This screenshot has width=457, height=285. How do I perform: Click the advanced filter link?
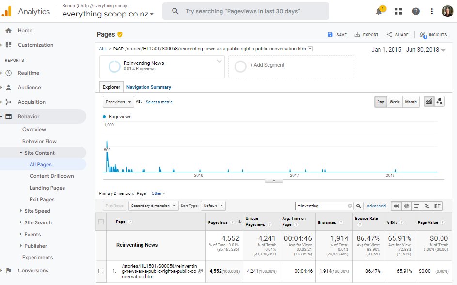point(376,206)
